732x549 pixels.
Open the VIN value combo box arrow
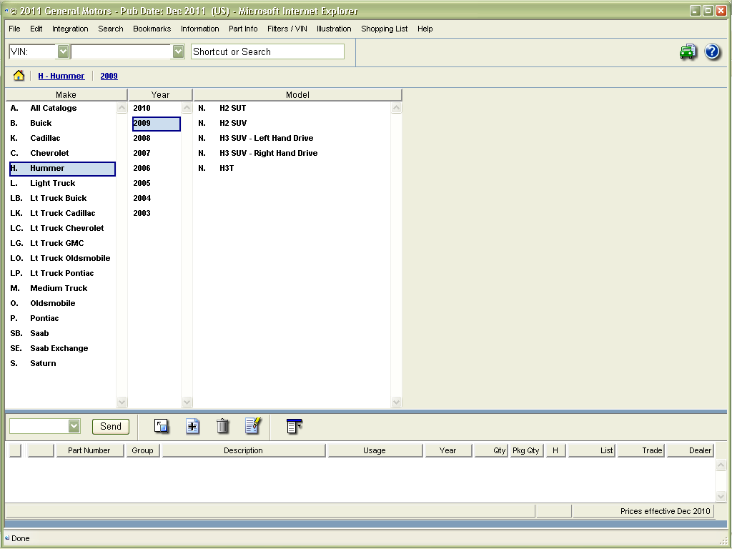click(x=178, y=51)
